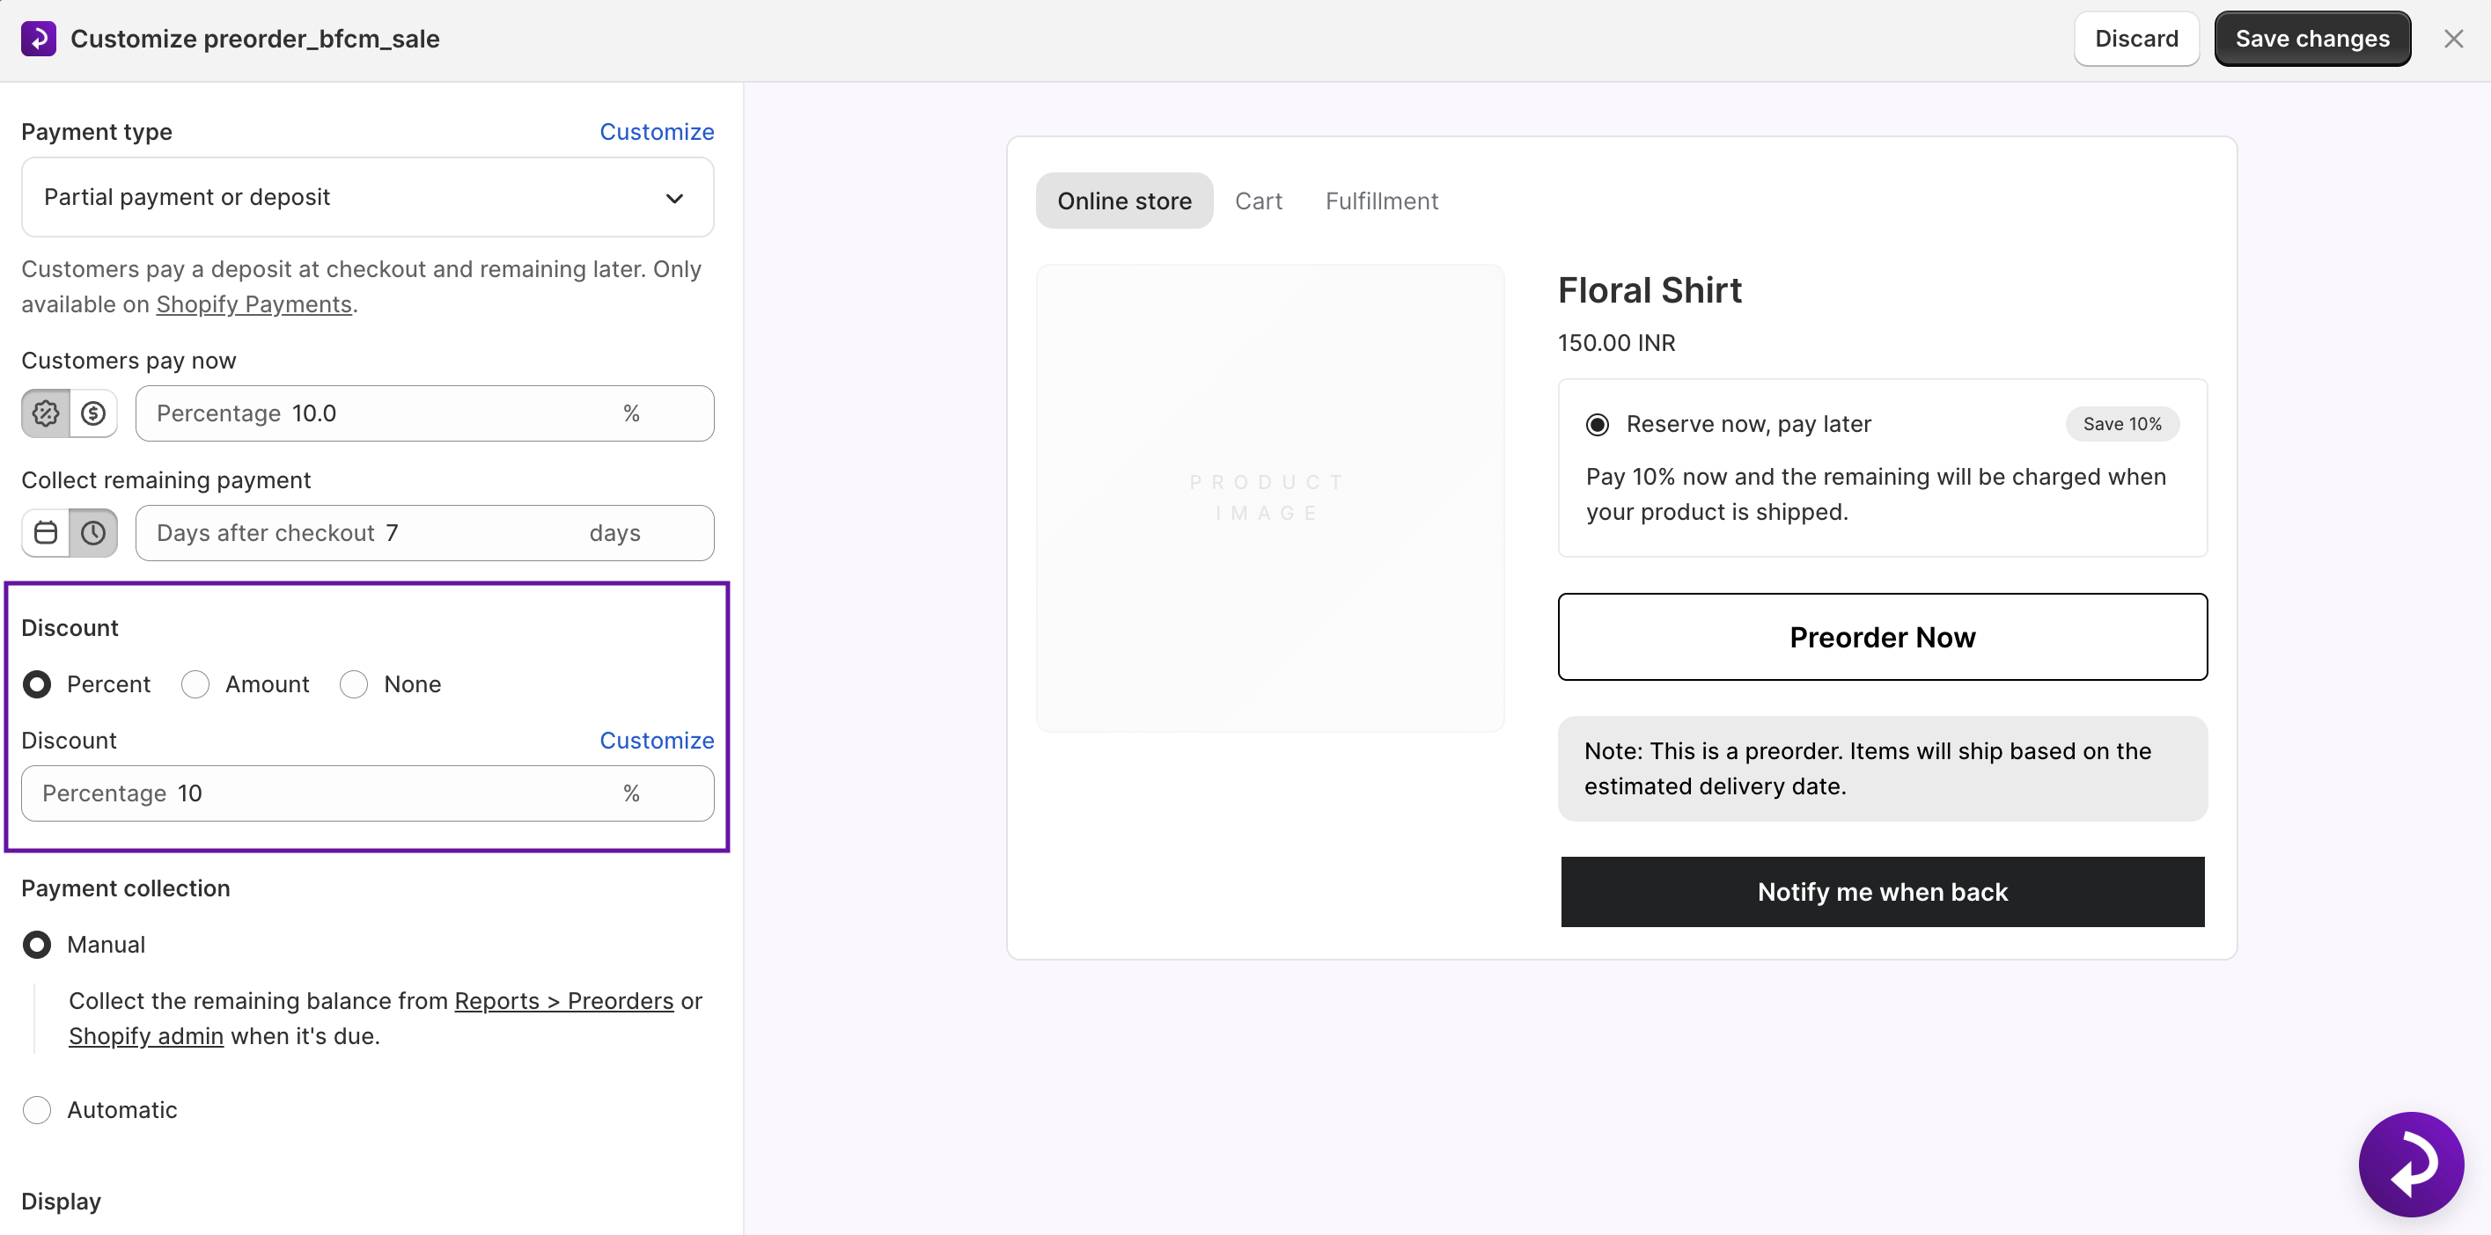The height and width of the screenshot is (1235, 2491).
Task: Select the fixed amount dollar icon
Action: (x=94, y=413)
